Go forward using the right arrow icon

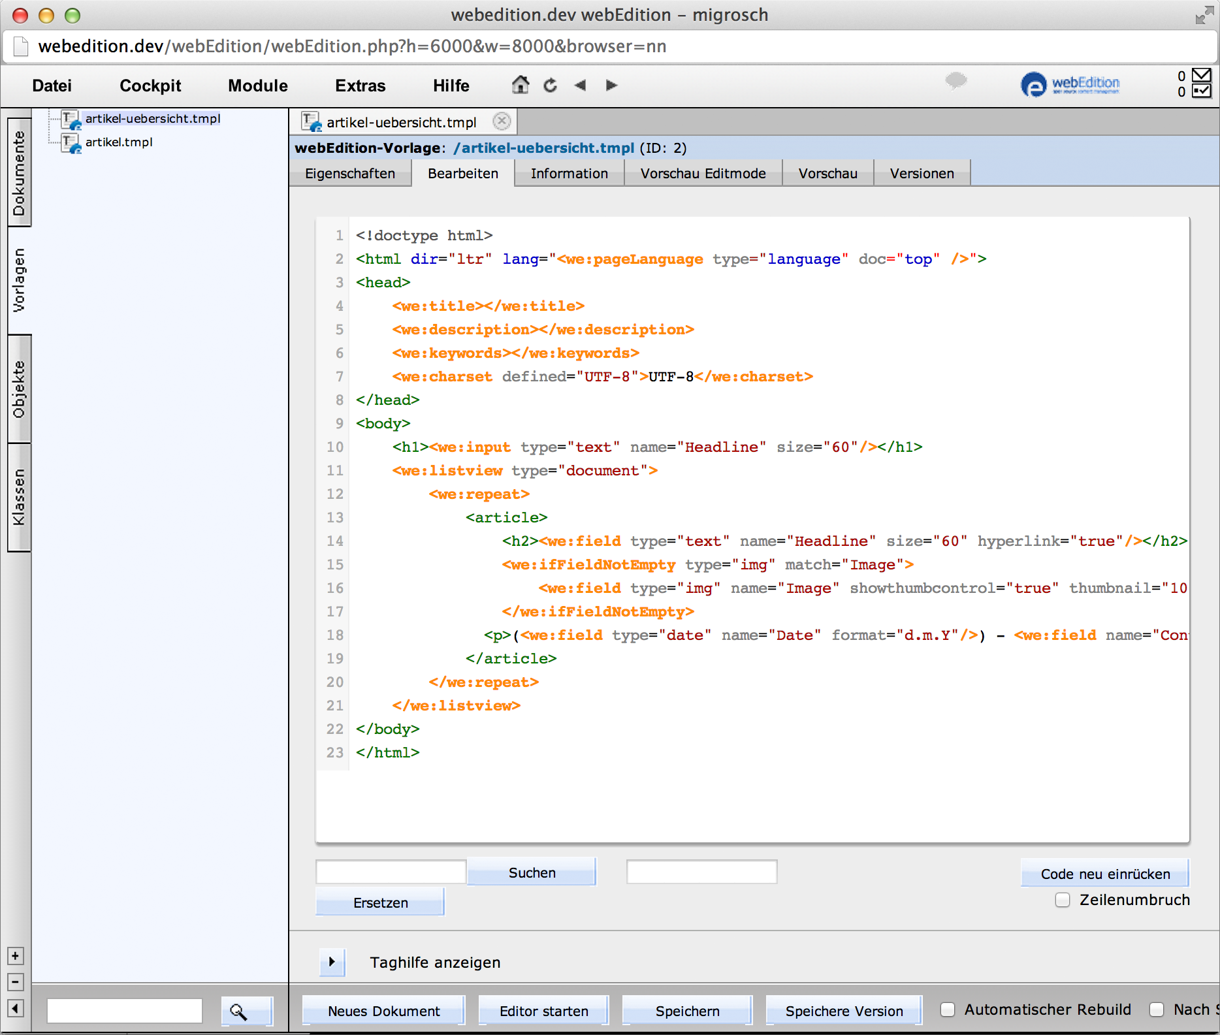click(x=611, y=86)
